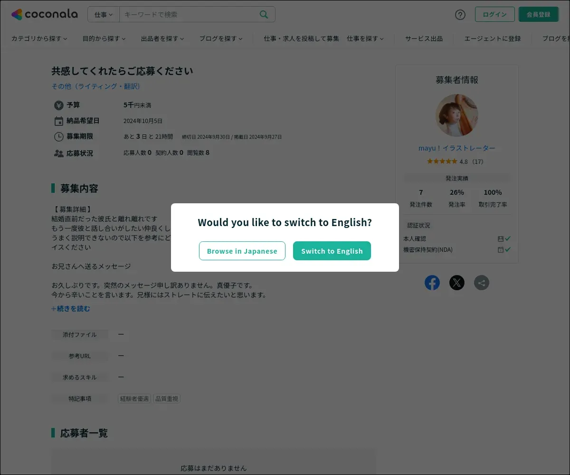The image size is (570, 475).
Task: Click the 経験者優遇 tag
Action: (x=134, y=399)
